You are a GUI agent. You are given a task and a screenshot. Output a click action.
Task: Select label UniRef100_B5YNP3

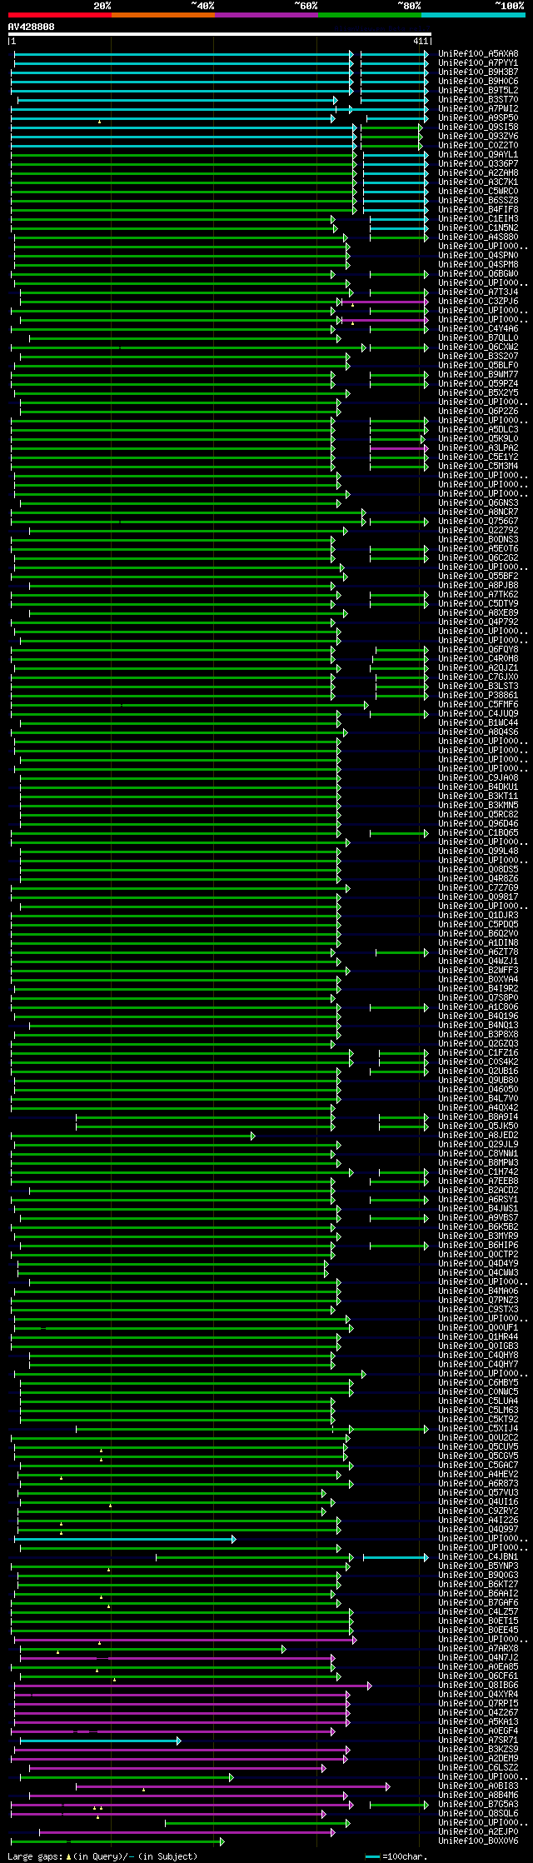tap(478, 1566)
